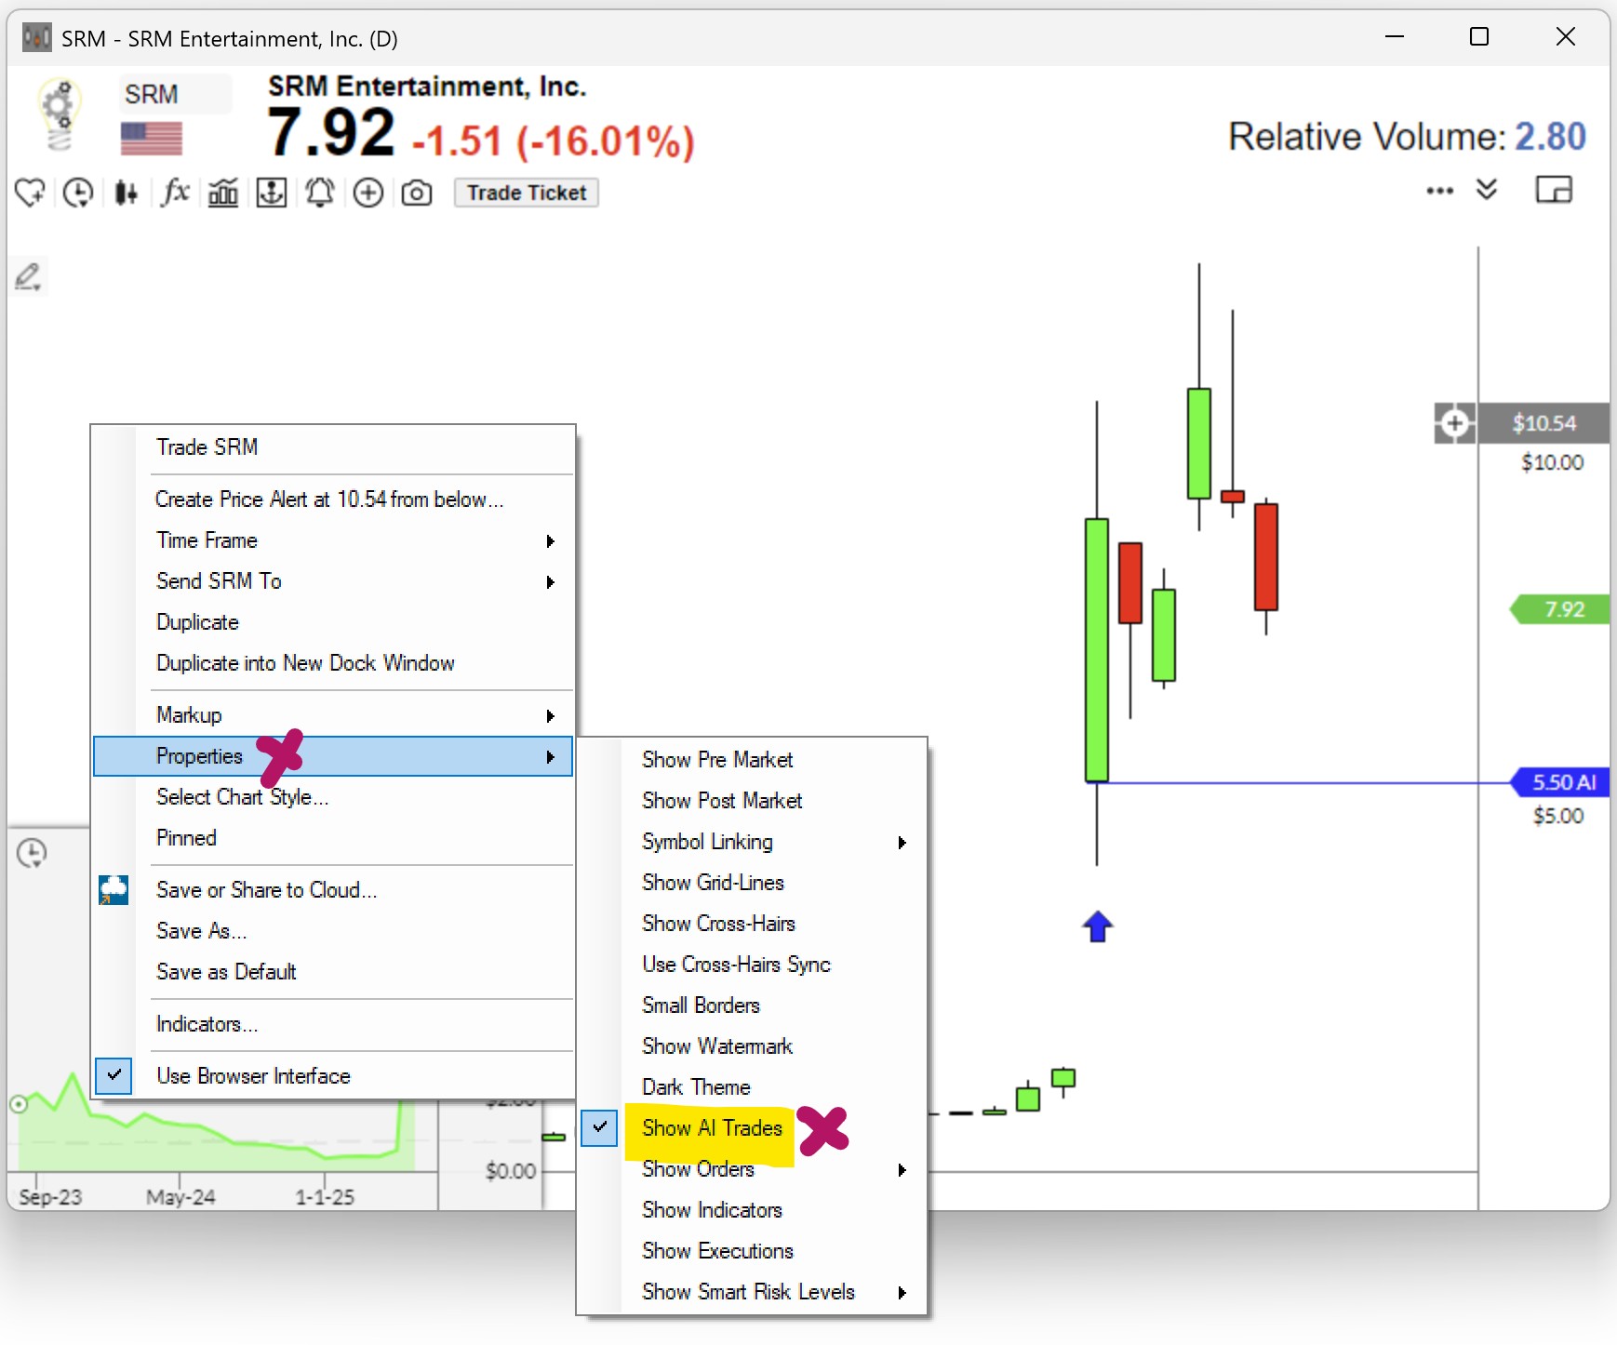Screen dimensions: 1617x1345
Task: Expand the Time Frame submenu
Action: (x=333, y=540)
